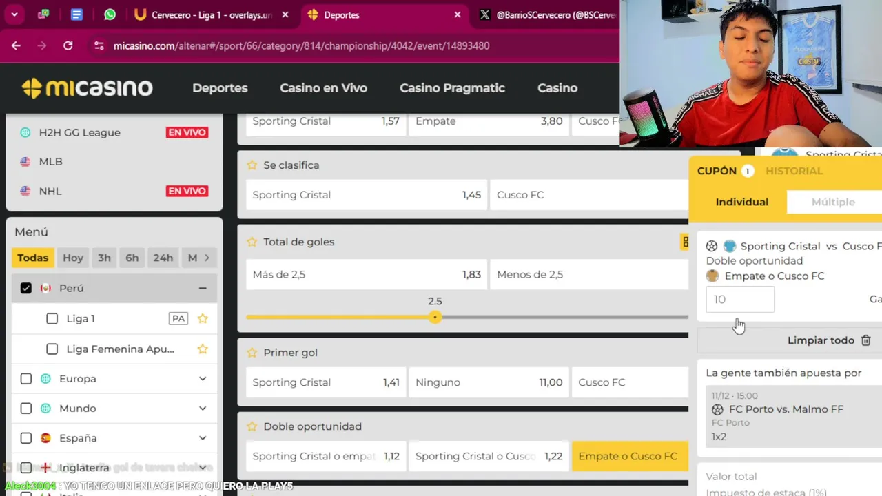Check the Inglaterra checkbox
This screenshot has height=496, width=882.
26,468
